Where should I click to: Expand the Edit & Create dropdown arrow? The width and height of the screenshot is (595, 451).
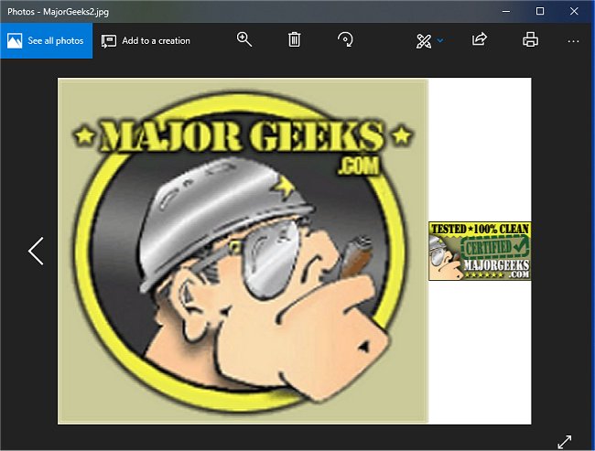coord(440,40)
